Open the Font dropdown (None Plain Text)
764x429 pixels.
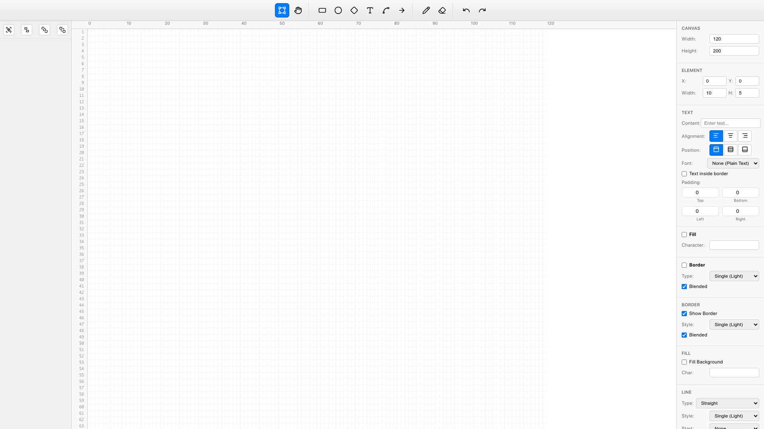coord(733,163)
